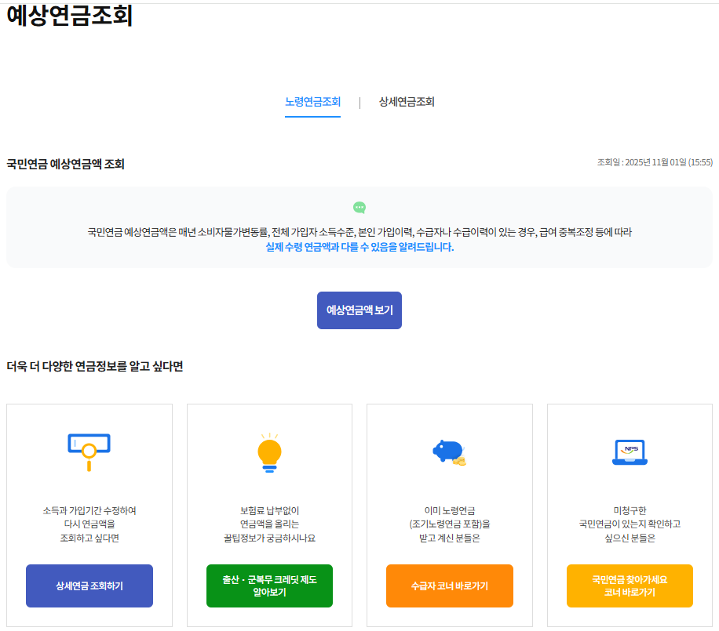The height and width of the screenshot is (631, 719).
Task: Click the magnifier search icon on the first card
Action: (x=89, y=452)
